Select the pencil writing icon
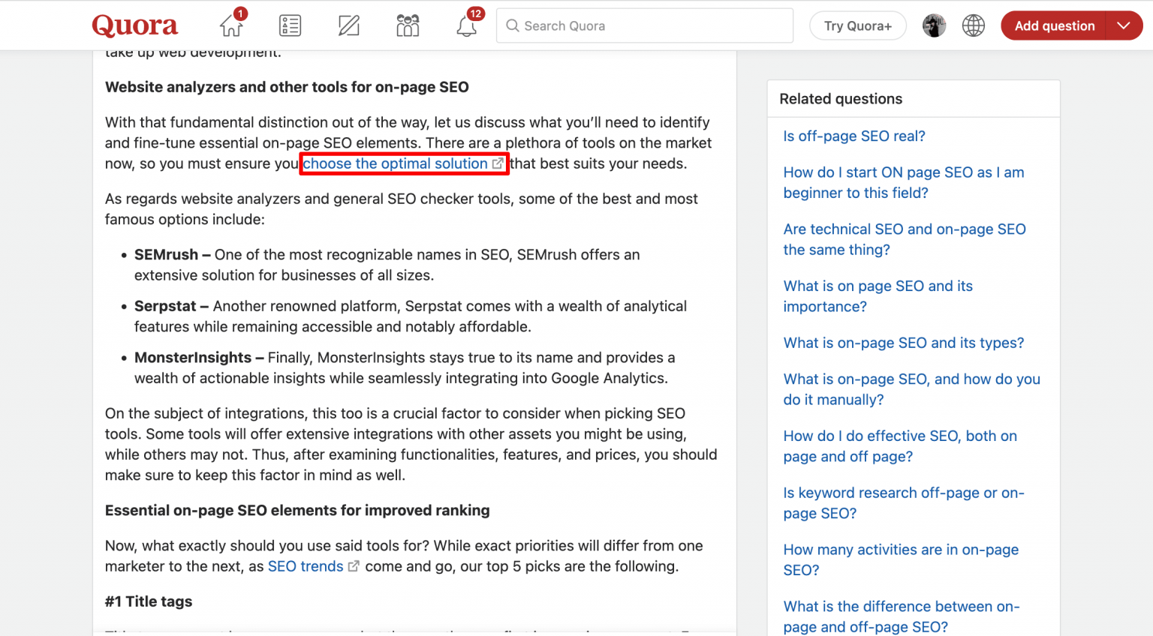Image resolution: width=1153 pixels, height=636 pixels. (348, 25)
